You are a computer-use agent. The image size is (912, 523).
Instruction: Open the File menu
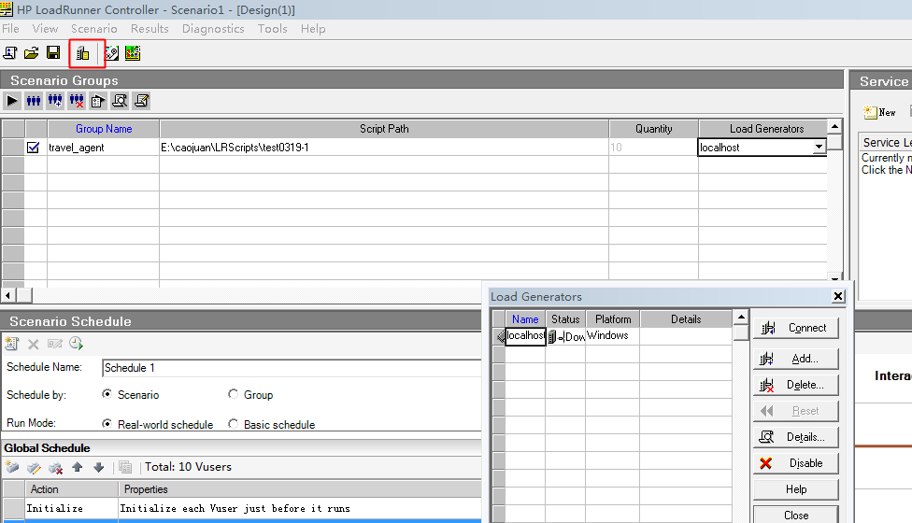click(10, 28)
